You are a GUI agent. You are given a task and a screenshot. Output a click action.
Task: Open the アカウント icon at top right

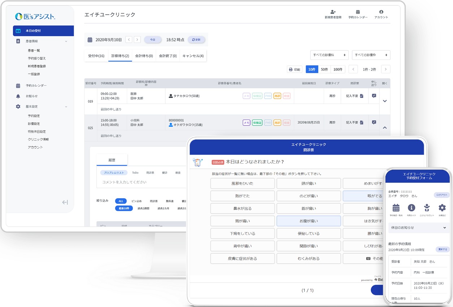(x=381, y=12)
